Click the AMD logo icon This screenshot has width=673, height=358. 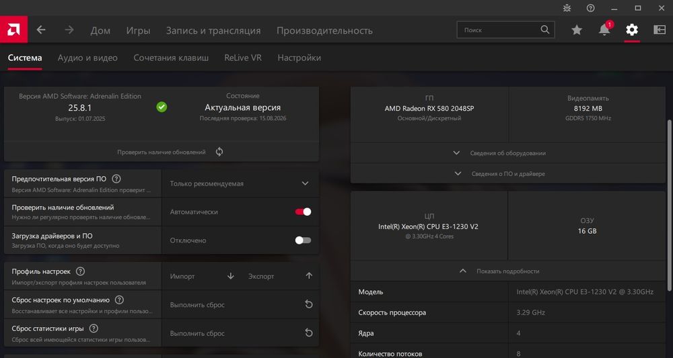[13, 30]
